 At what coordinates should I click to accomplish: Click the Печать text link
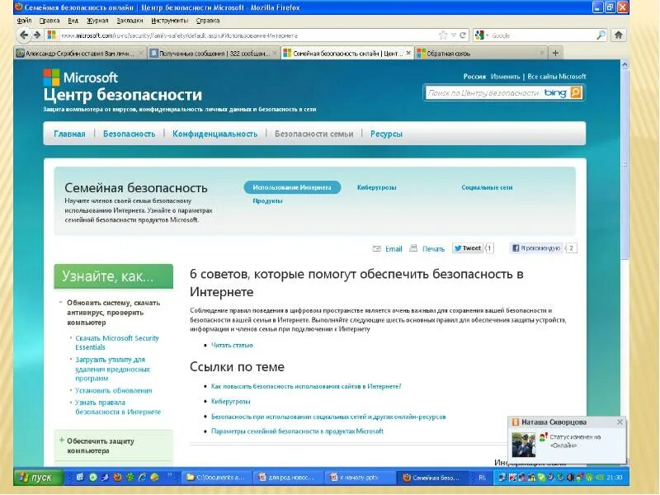pyautogui.click(x=434, y=249)
